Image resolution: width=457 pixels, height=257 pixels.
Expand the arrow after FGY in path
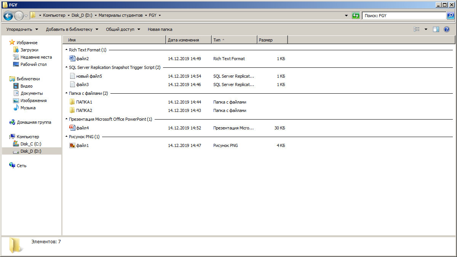(160, 16)
